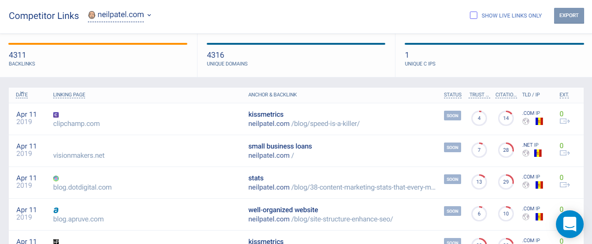Click the small business loans anchor text
The width and height of the screenshot is (592, 244).
point(280,146)
